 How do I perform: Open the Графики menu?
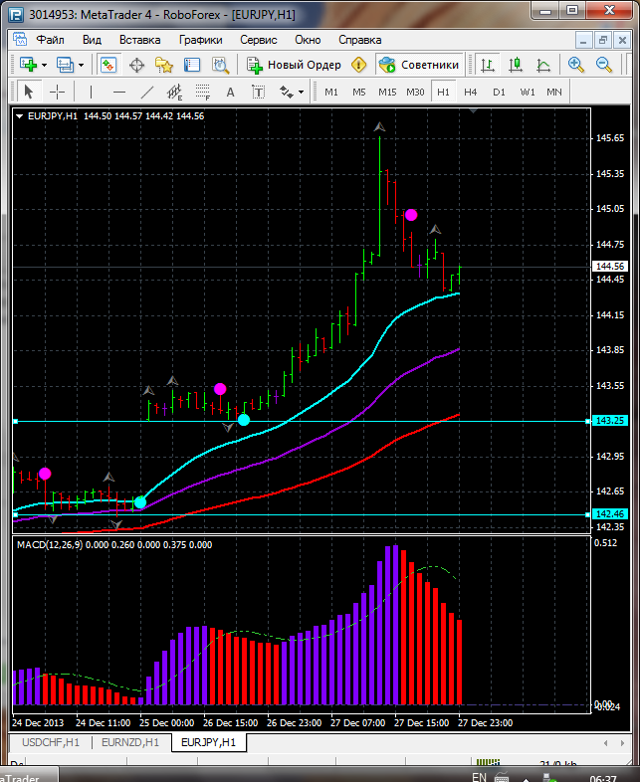click(x=200, y=40)
